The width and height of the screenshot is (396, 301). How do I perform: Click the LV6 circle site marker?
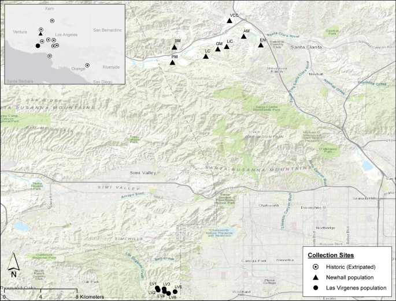click(175, 292)
